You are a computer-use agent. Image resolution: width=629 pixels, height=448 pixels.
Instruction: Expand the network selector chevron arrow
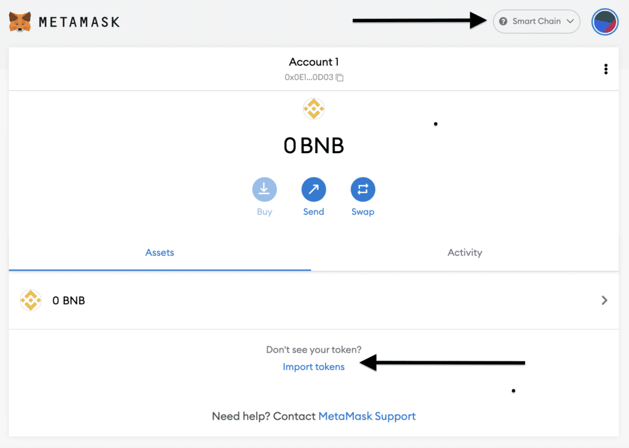tap(570, 22)
